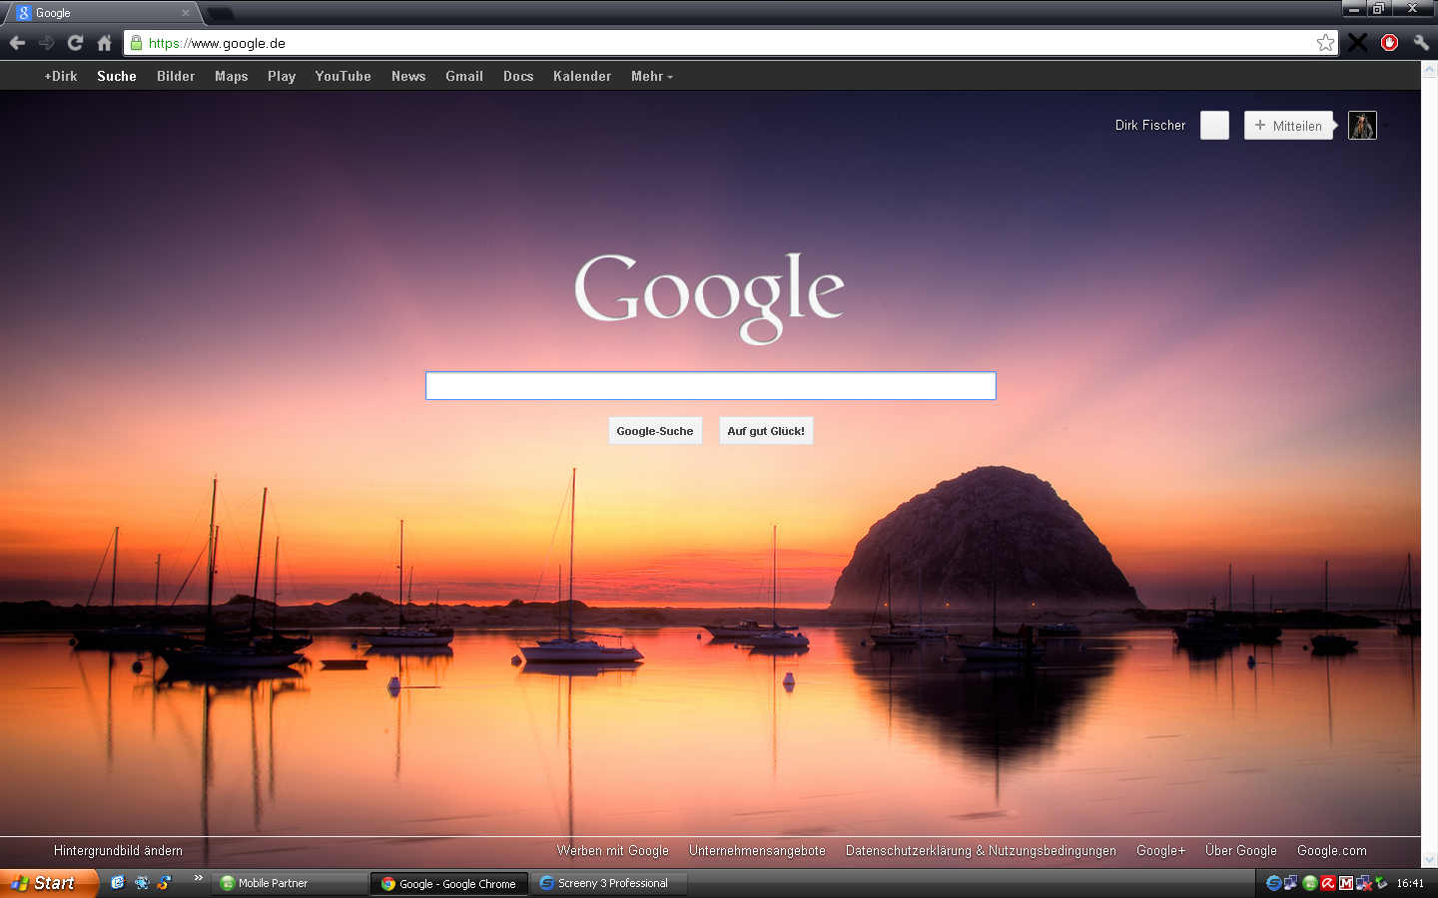Open News in the Google bar
The height and width of the screenshot is (898, 1438).
[408, 76]
